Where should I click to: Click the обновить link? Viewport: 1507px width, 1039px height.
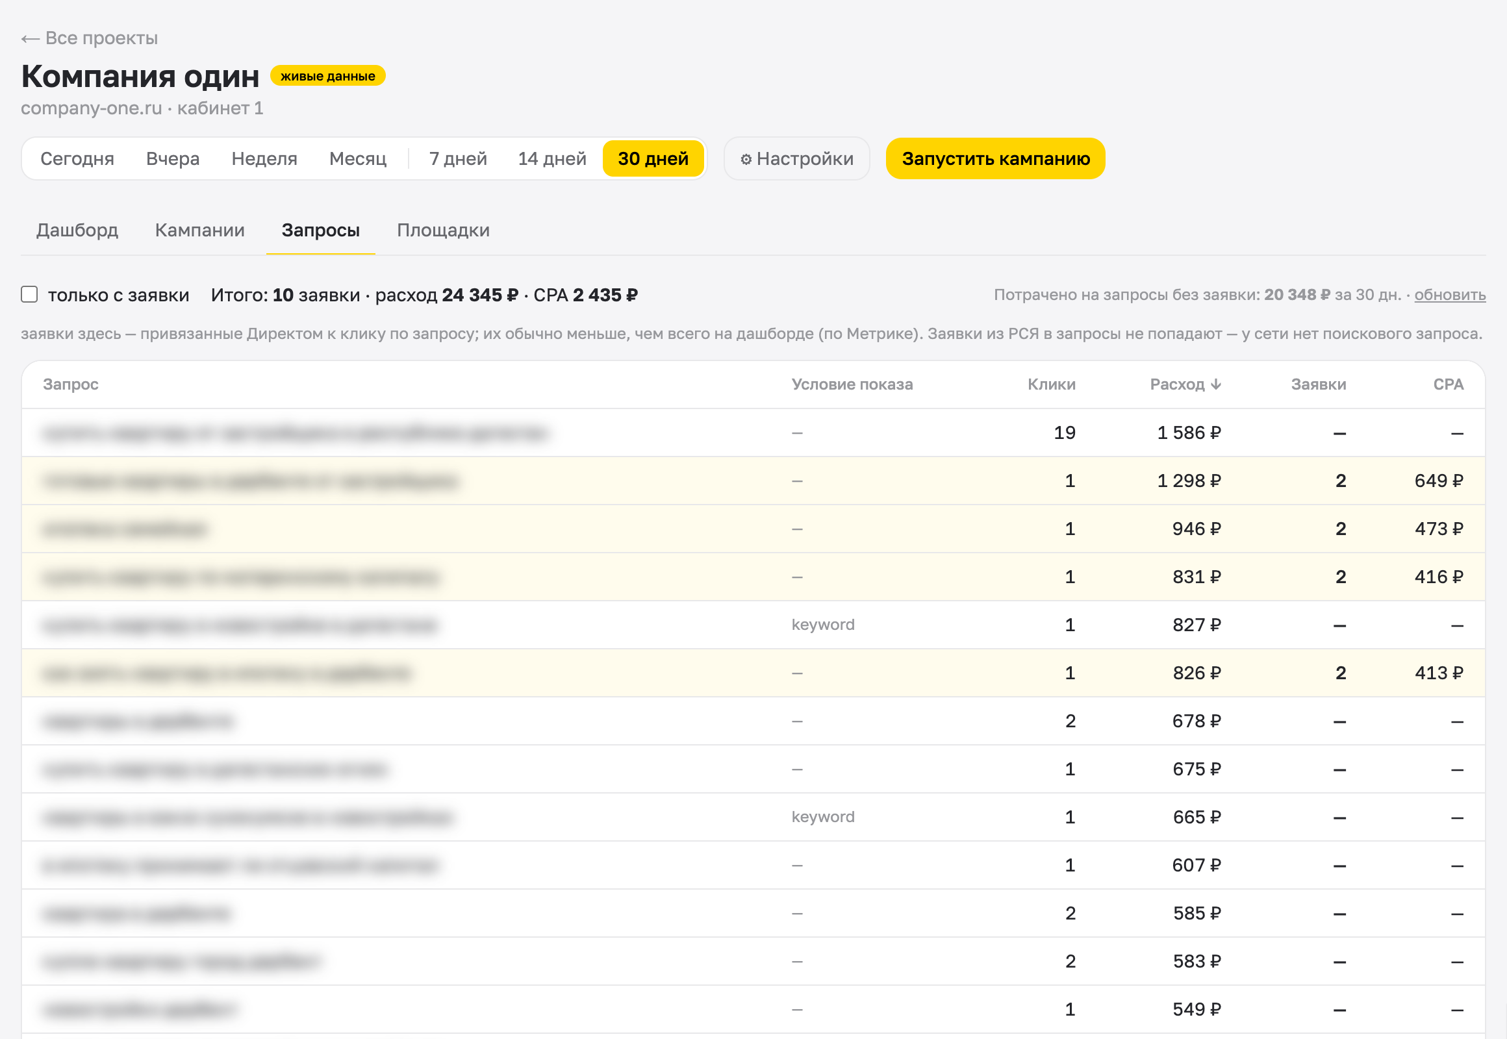(x=1450, y=295)
